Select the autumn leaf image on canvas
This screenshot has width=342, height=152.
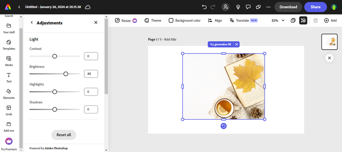[x=224, y=86]
